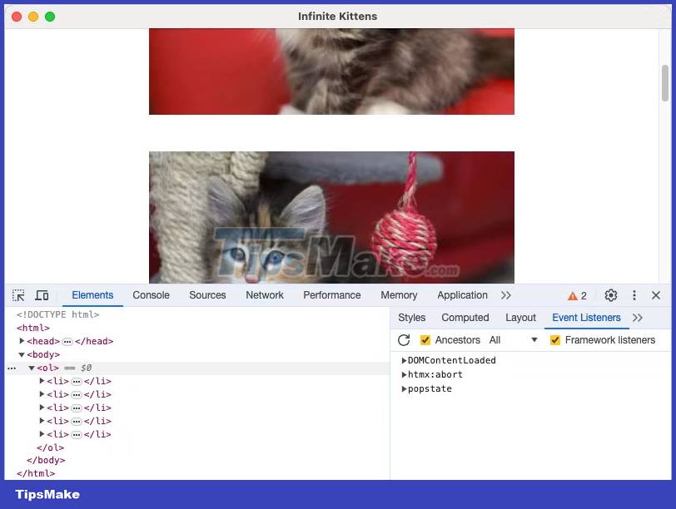Viewport: 676px width, 509px height.
Task: Collapse the body element in DOM tree
Action: click(22, 354)
